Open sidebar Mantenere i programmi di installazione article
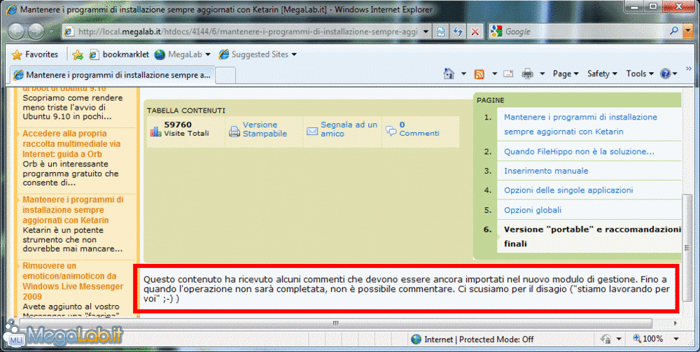700x352 pixels. (73, 210)
